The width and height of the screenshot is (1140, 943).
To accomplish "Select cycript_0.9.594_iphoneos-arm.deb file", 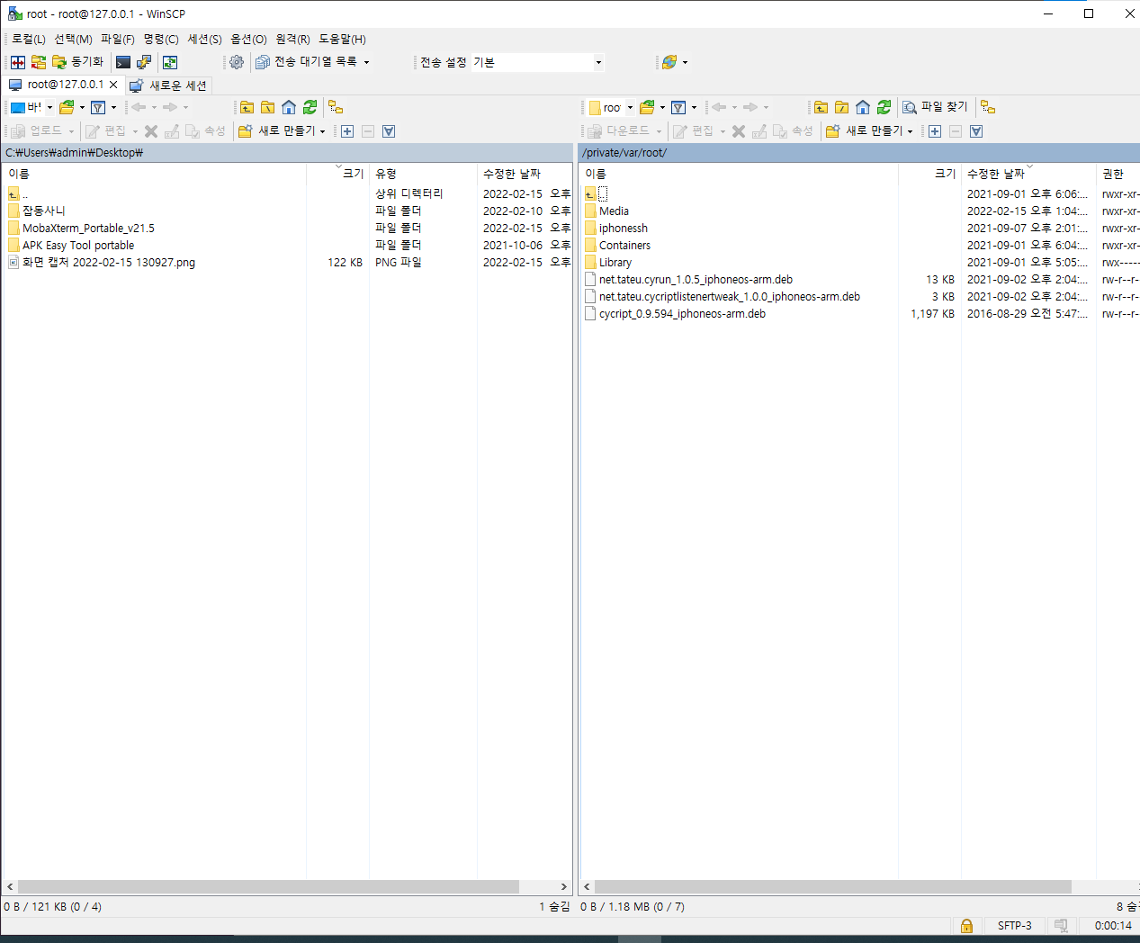I will [x=682, y=314].
